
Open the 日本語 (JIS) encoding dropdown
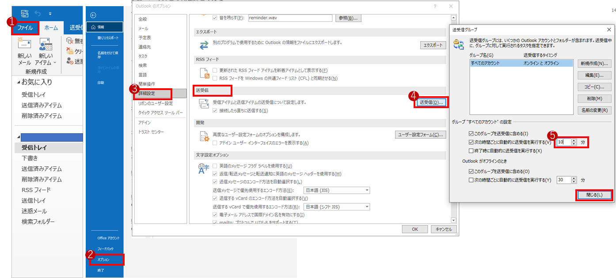[x=337, y=190]
